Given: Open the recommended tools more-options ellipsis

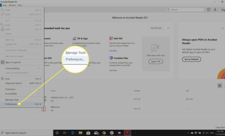Looking at the screenshot, I should coord(168,28).
